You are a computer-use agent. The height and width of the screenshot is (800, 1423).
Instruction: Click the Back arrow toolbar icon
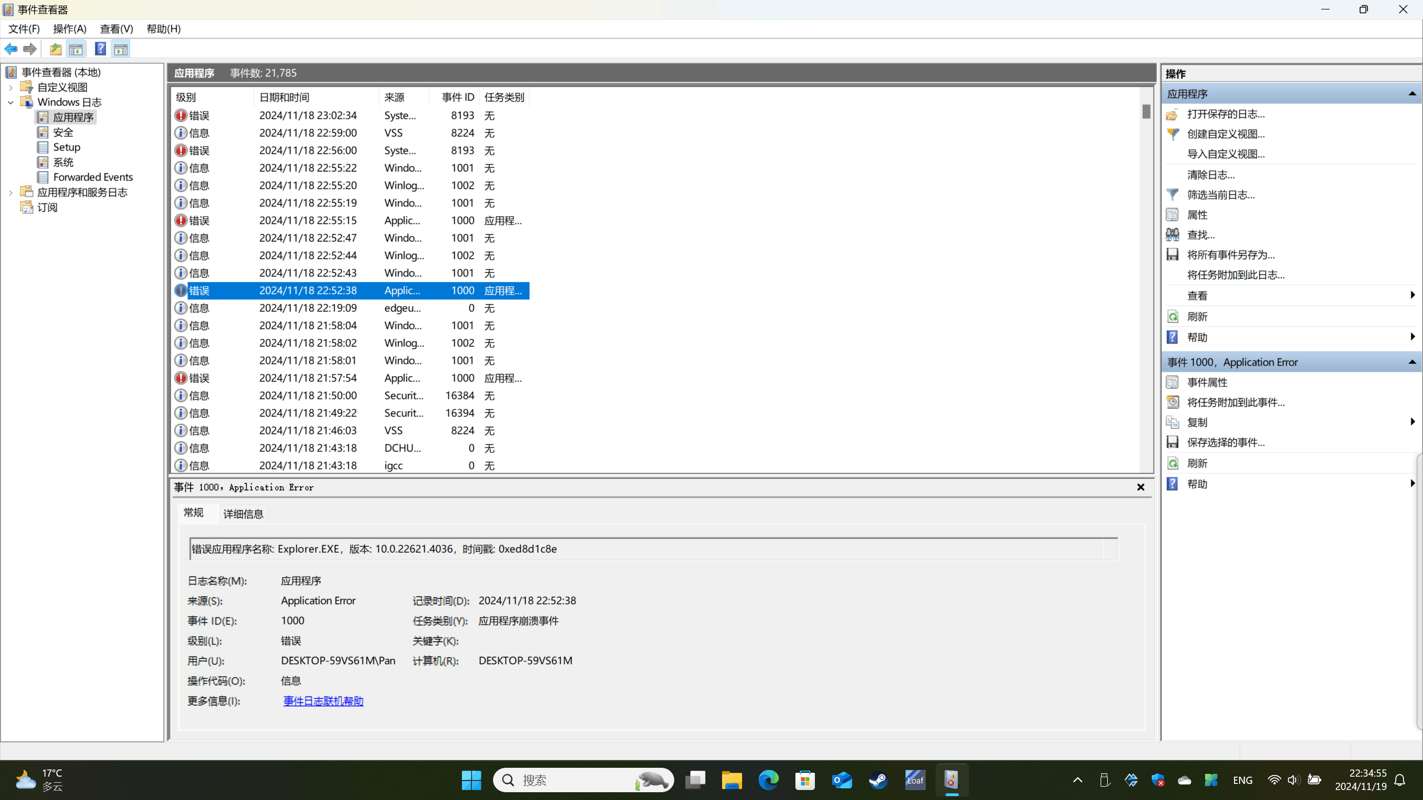[11, 49]
